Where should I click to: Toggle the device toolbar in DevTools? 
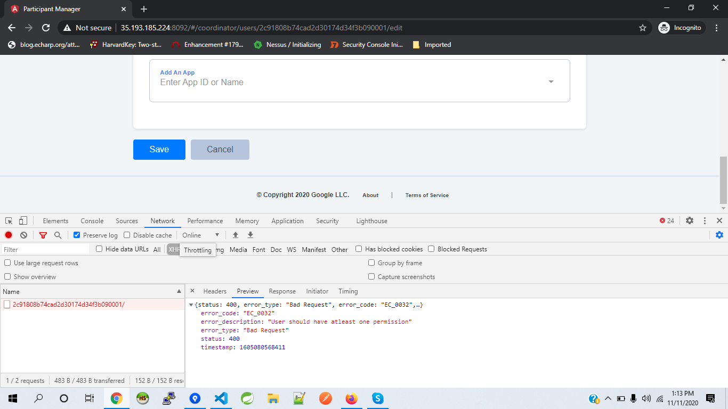22,220
